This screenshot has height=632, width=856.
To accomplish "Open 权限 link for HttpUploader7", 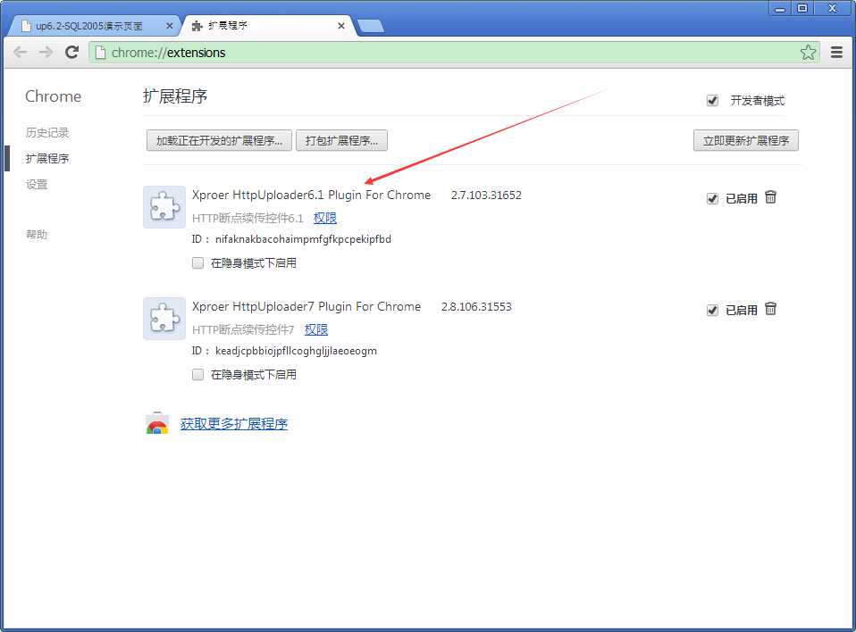I will pos(316,329).
